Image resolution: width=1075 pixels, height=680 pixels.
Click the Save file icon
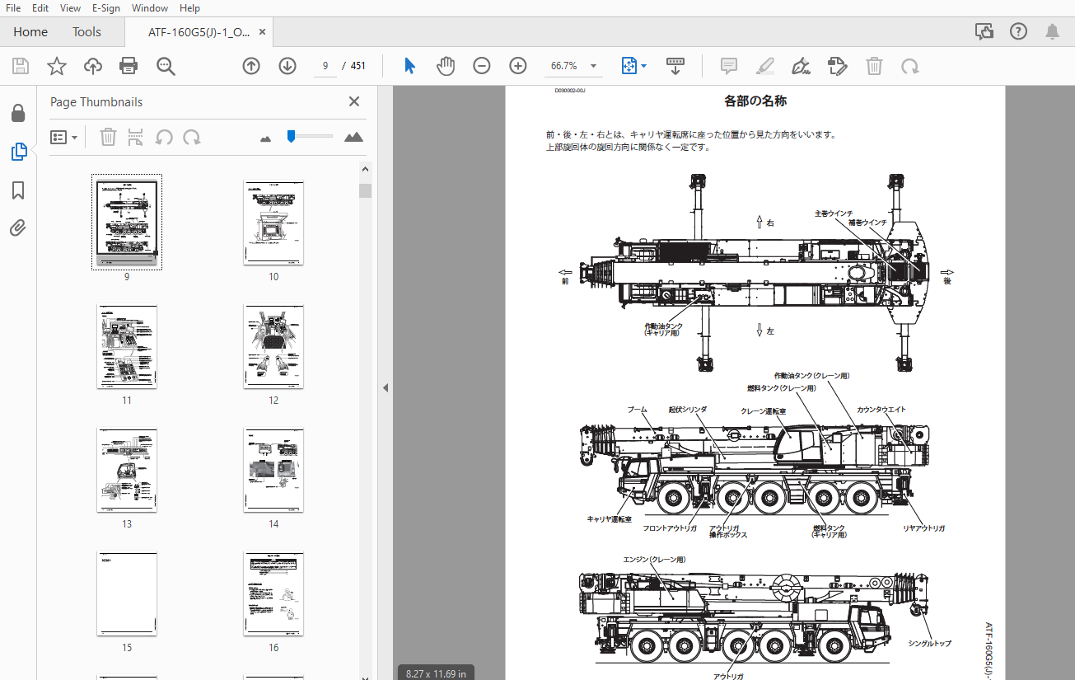pyautogui.click(x=21, y=66)
